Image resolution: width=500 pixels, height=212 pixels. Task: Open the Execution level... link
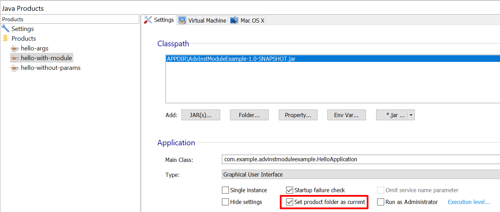tap(469, 202)
